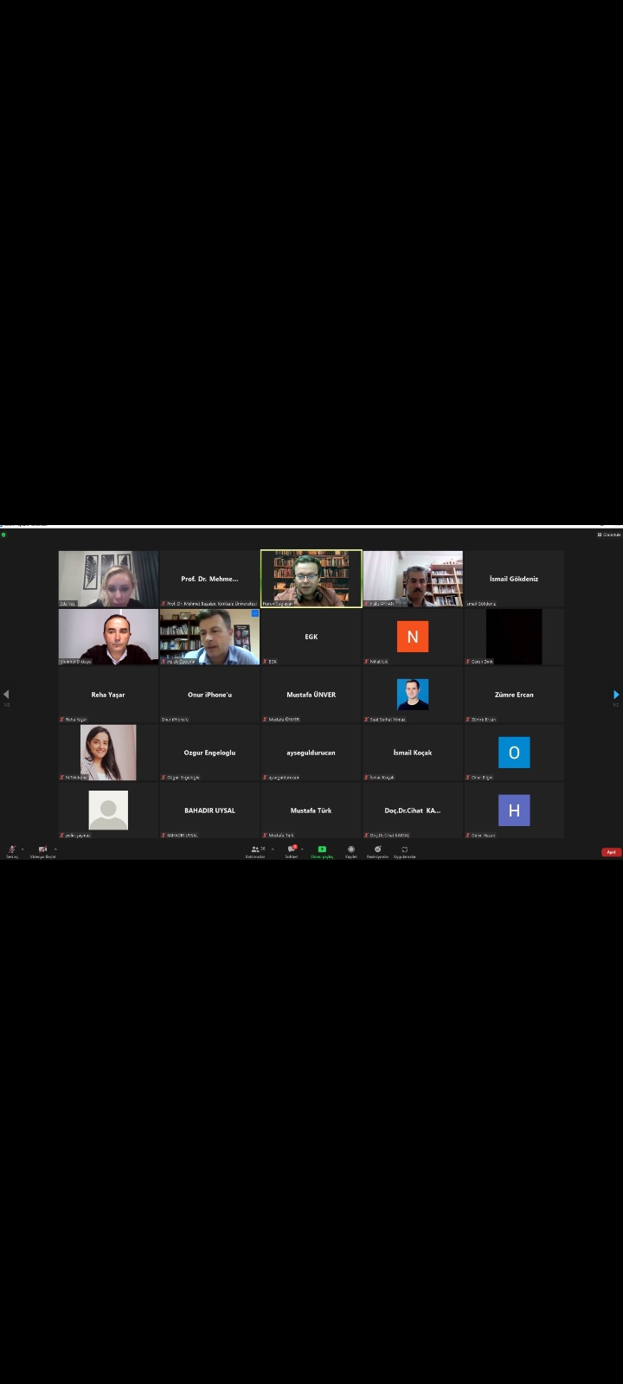Expand audio options arrow beside the microphone
This screenshot has width=623, height=1384.
pyautogui.click(x=22, y=849)
